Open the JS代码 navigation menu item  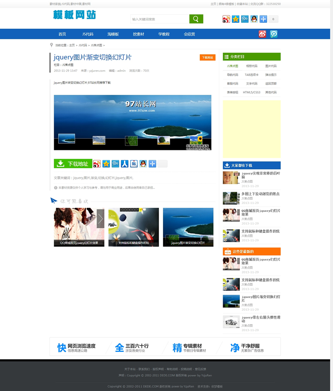[87, 34]
